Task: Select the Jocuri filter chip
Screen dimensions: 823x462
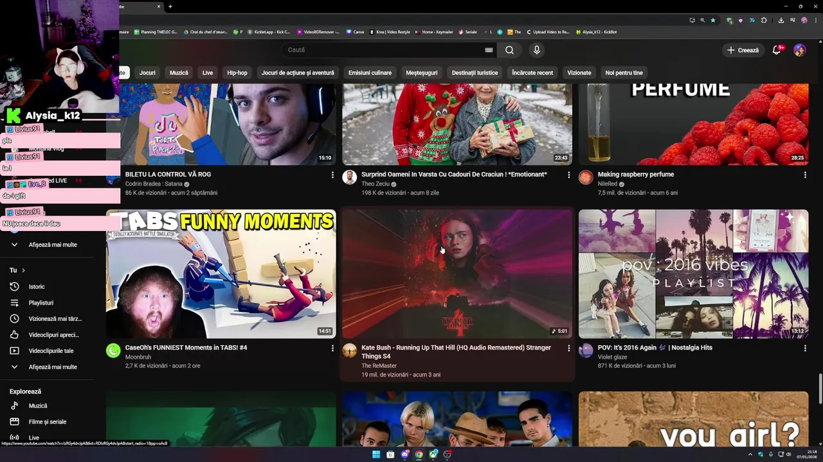Action: pyautogui.click(x=147, y=73)
